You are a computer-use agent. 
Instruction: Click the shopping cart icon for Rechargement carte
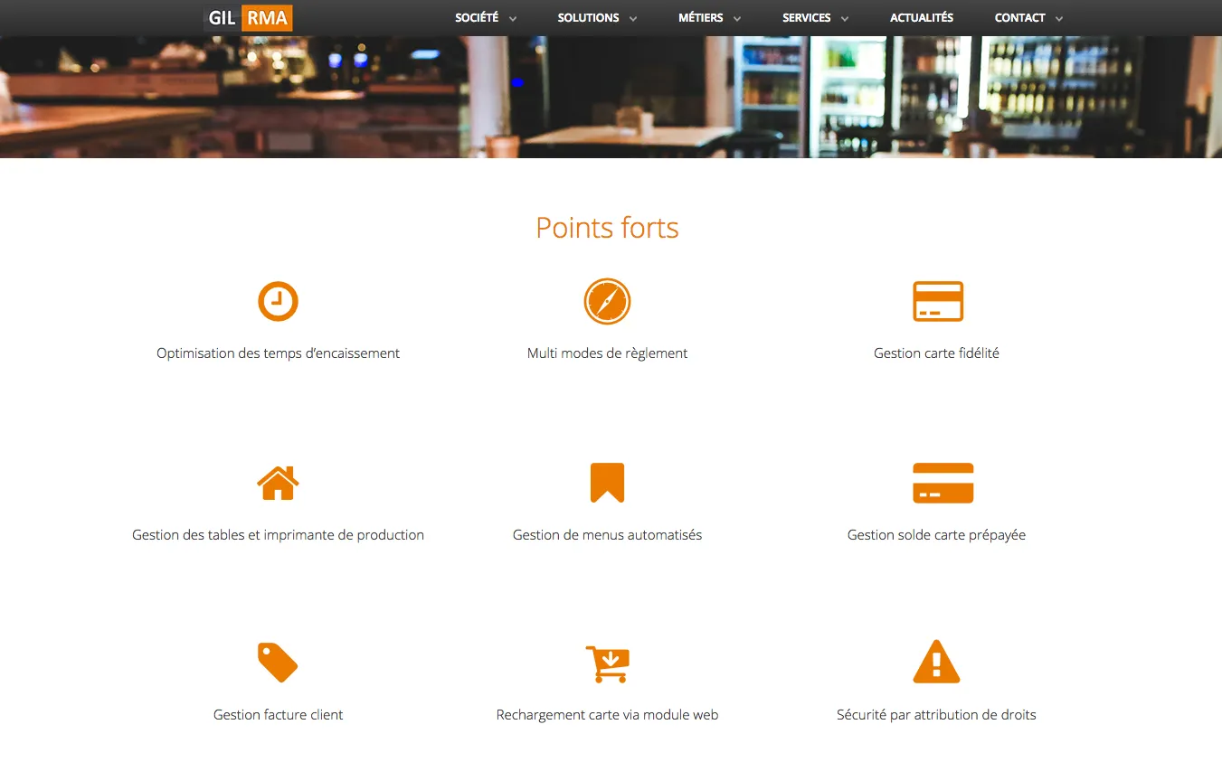pos(607,663)
